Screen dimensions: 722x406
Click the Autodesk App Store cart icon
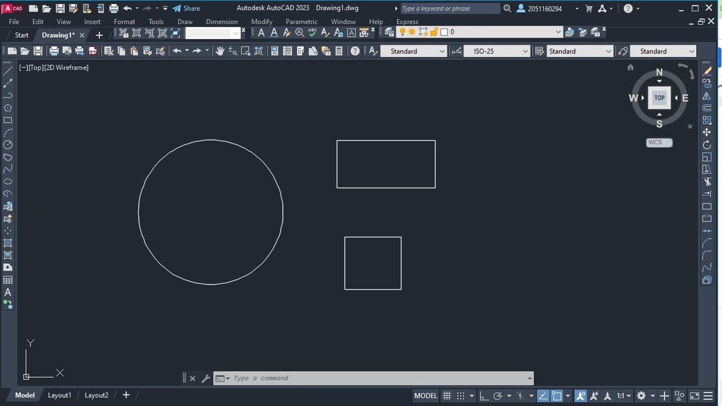click(x=590, y=8)
